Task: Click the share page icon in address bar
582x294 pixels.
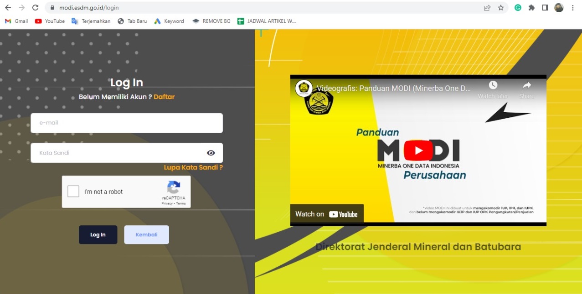Action: 487,8
